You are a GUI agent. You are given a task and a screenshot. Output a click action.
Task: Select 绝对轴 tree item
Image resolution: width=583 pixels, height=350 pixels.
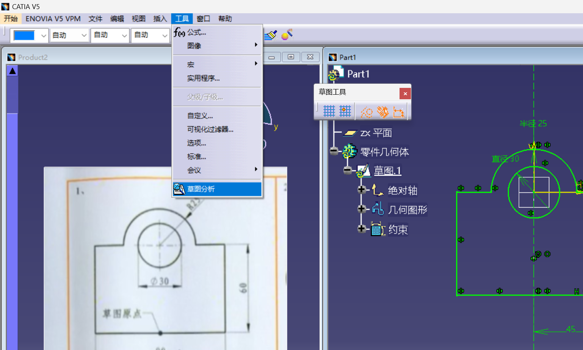click(403, 191)
